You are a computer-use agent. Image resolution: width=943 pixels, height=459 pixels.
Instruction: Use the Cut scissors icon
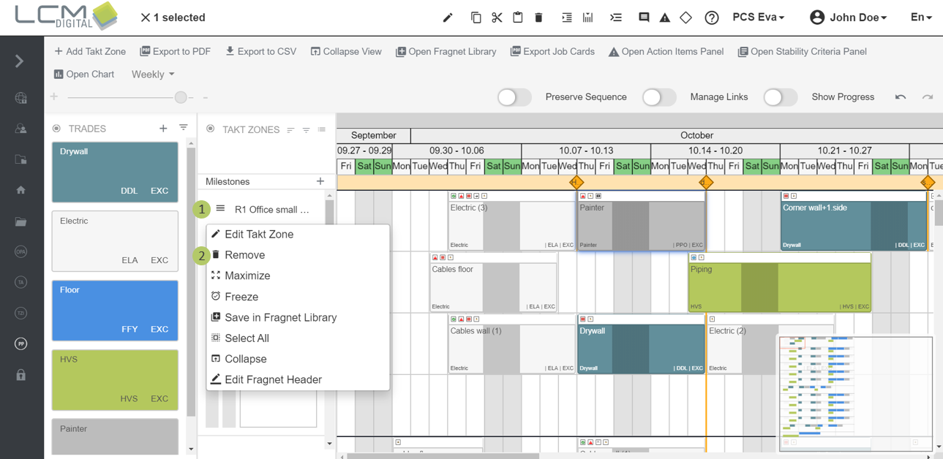pyautogui.click(x=497, y=17)
